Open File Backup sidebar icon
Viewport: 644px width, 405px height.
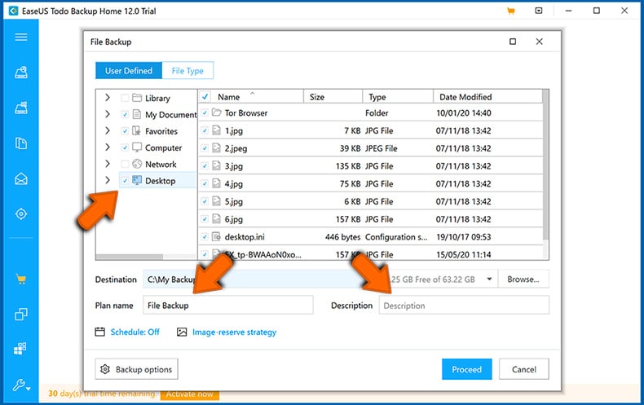tap(21, 143)
